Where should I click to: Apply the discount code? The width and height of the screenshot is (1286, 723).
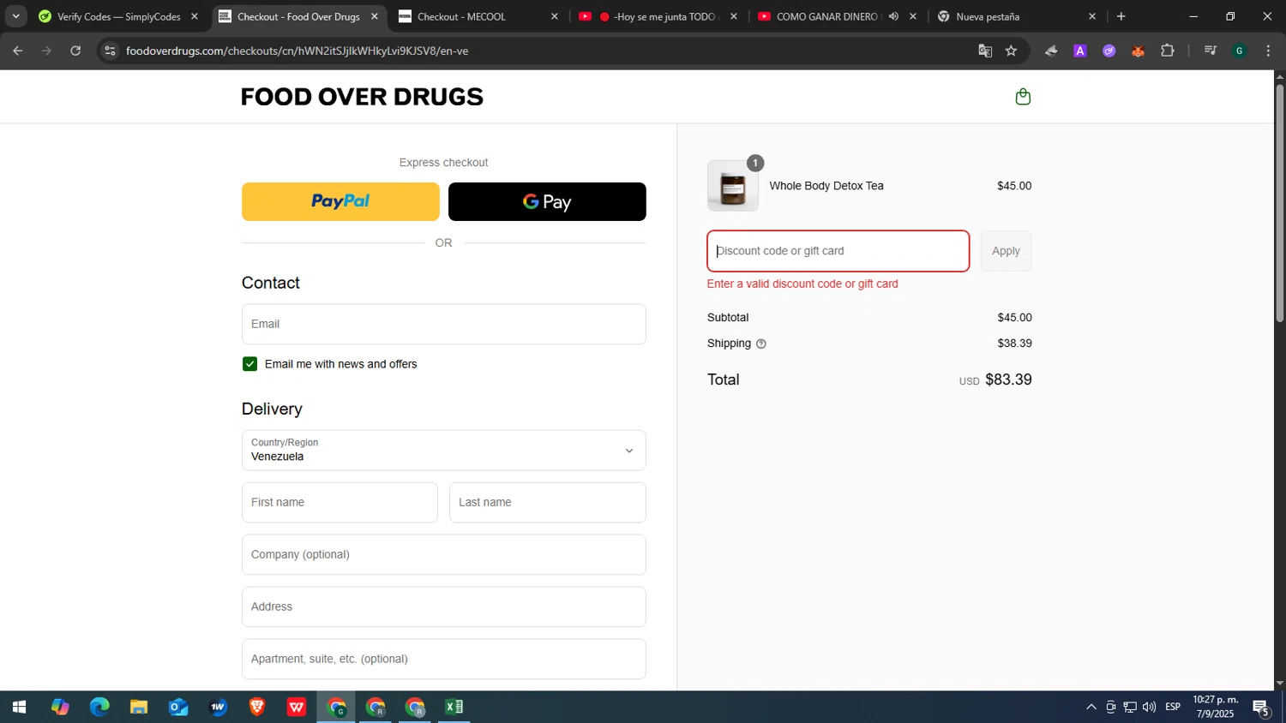[x=1006, y=251]
